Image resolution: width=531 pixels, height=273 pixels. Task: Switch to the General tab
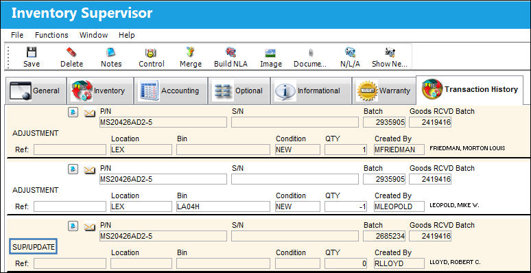(x=36, y=91)
